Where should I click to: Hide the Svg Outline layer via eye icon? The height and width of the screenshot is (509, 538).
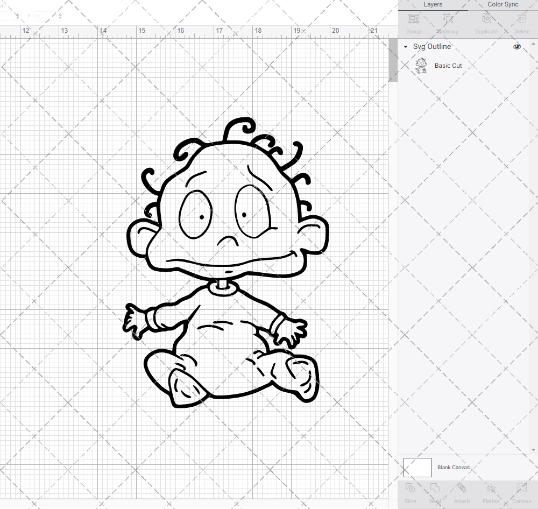click(516, 47)
